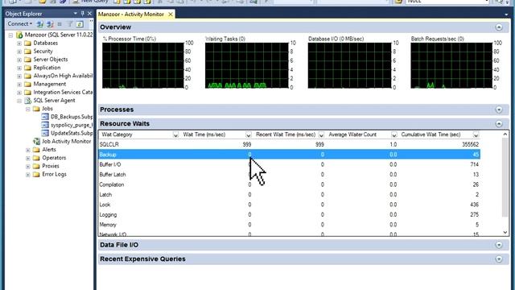Expand the Security tree node
Image resolution: width=515 pixels, height=290 pixels.
[x=19, y=52]
